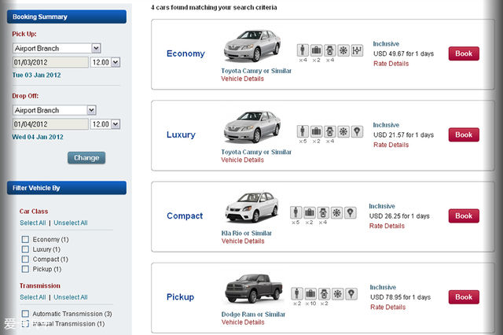The height and width of the screenshot is (335, 503).
Task: Click the passenger icon in the Compact row
Action: tap(296, 212)
